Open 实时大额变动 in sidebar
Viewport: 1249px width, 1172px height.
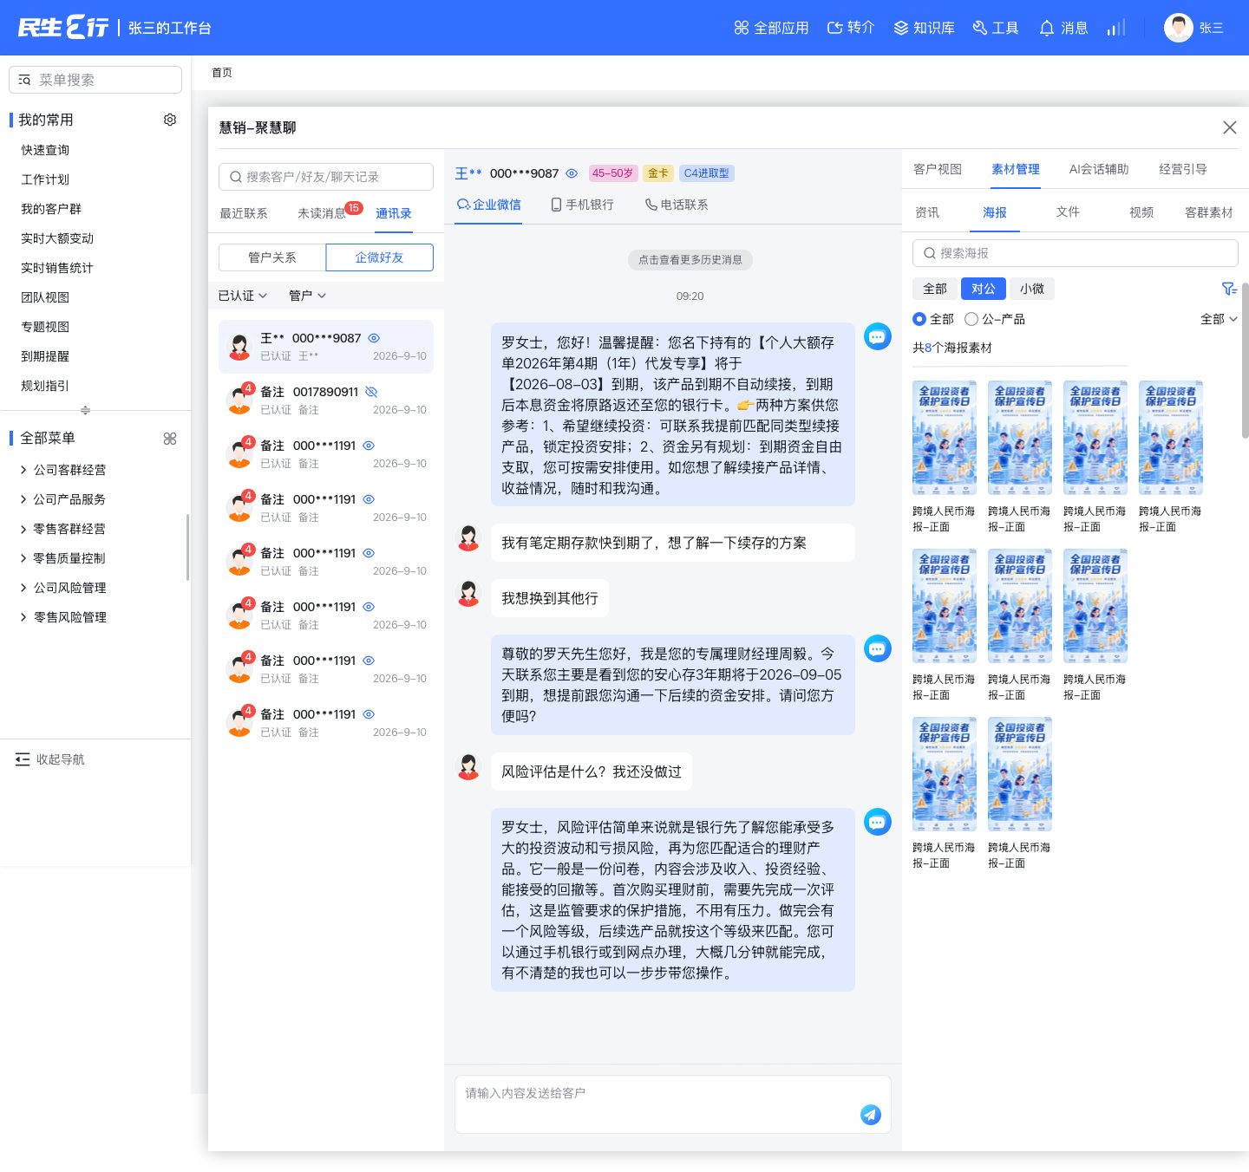coord(57,238)
